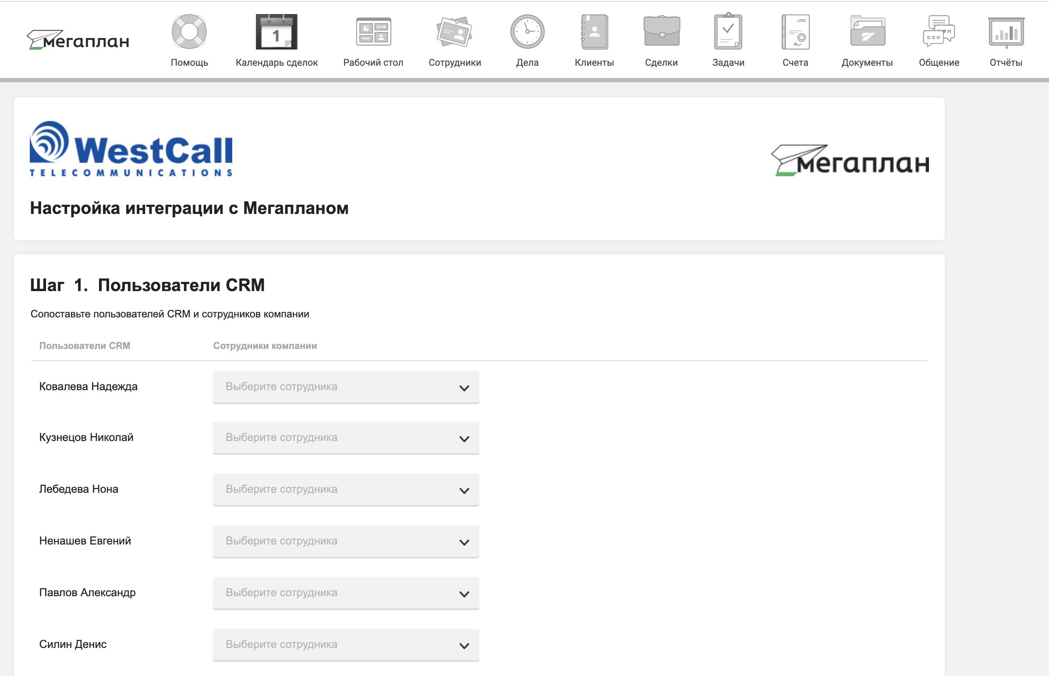Image resolution: width=1049 pixels, height=676 pixels.
Task: Click the name Ковалева Надежда
Action: tap(88, 386)
